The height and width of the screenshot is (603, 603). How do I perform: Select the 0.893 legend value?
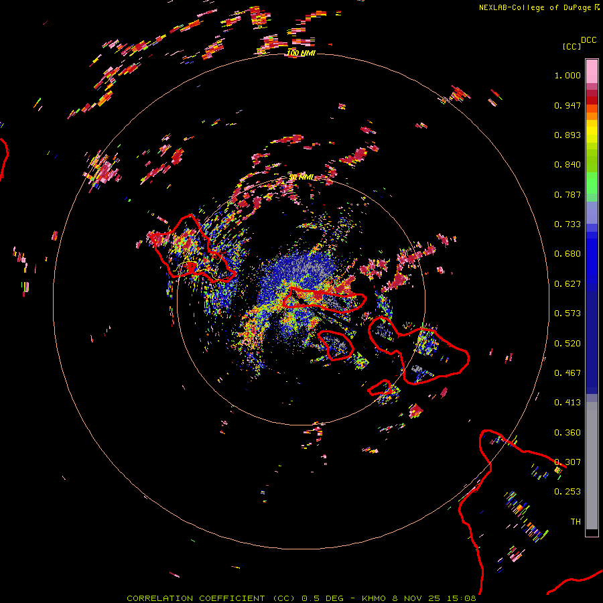(567, 135)
